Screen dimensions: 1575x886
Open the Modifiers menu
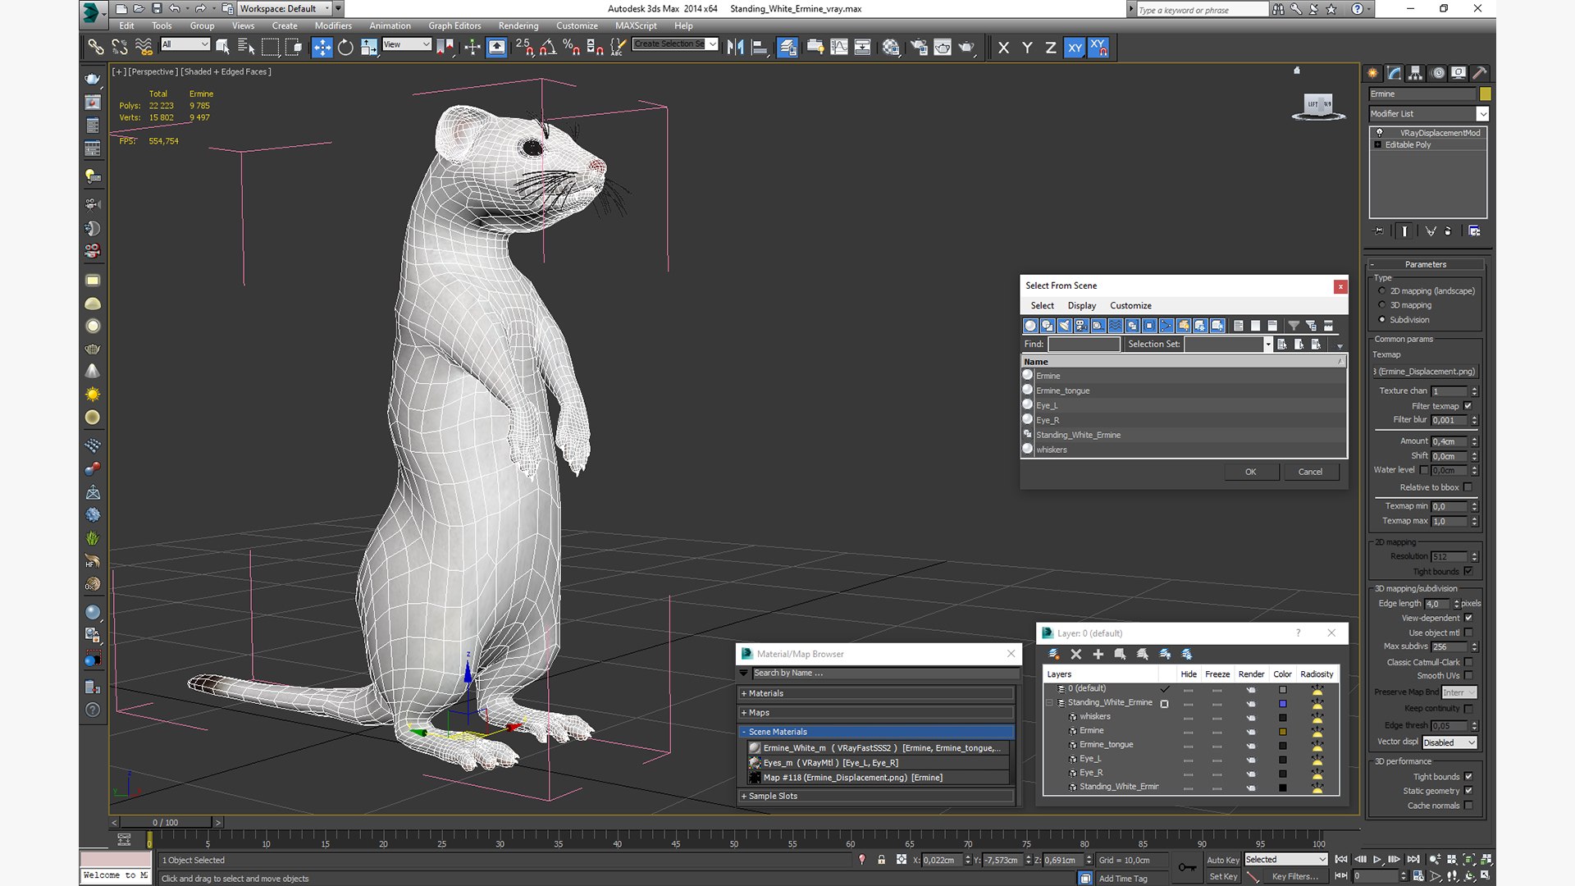333,25
